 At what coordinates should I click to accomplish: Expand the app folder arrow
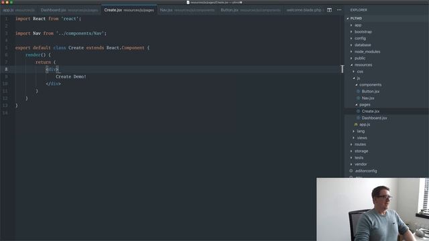point(351,25)
